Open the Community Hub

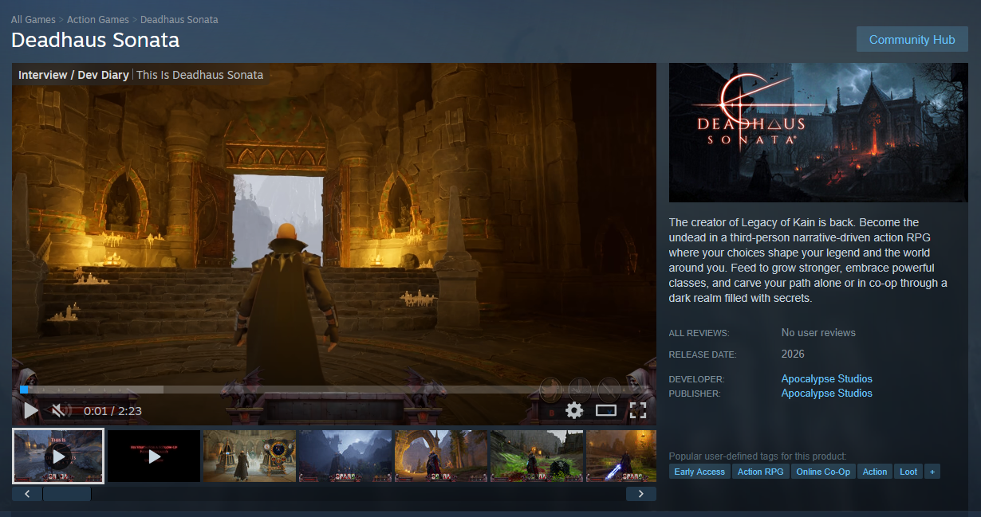tap(912, 40)
